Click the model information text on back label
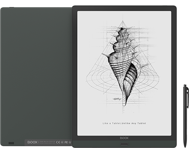Viewport: 189px width, 148px height. tap(47, 142)
